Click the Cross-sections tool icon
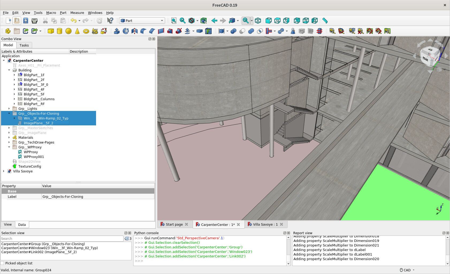 pyautogui.click(x=319, y=31)
